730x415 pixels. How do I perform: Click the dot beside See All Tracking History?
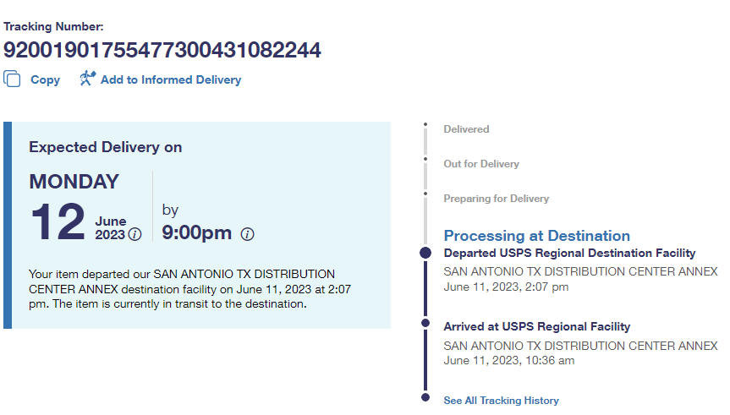tap(425, 396)
